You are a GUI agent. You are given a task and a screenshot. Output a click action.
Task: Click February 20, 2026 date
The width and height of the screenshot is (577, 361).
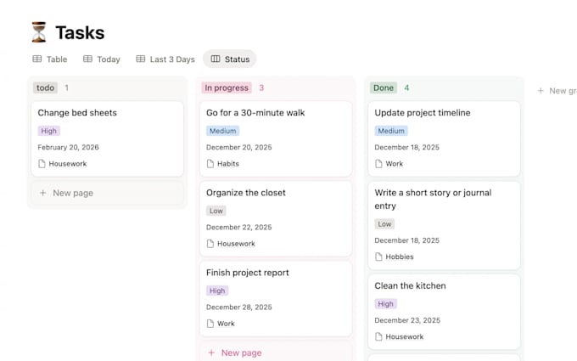[x=68, y=147]
